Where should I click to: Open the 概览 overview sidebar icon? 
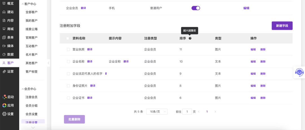click(x=4, y=3)
